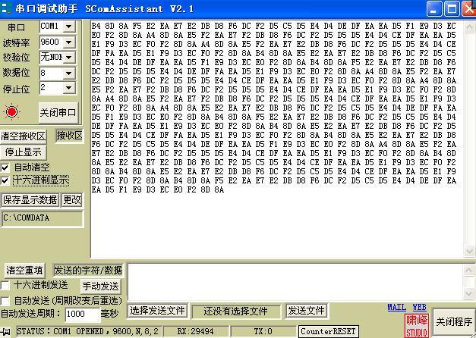
Task: Enable 自动发送 auto send checkbox
Action: click(5, 301)
